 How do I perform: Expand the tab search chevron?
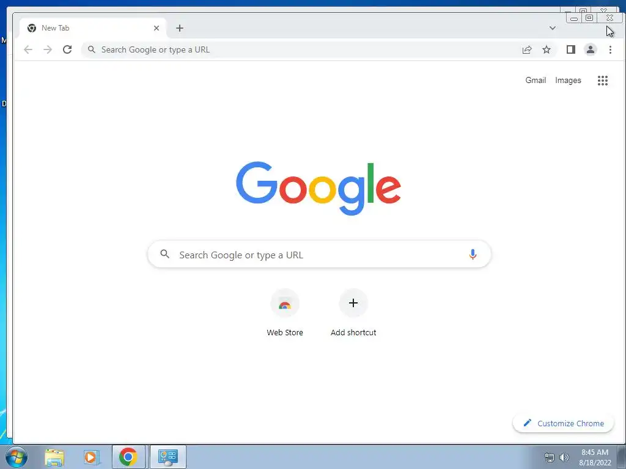[553, 28]
